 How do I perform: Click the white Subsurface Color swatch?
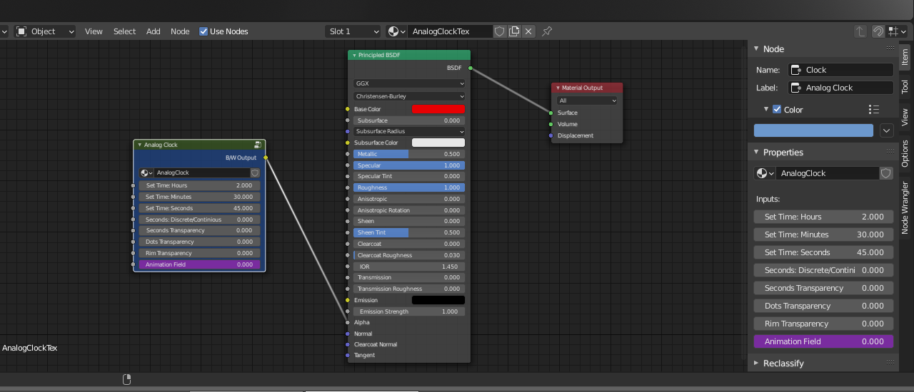438,143
